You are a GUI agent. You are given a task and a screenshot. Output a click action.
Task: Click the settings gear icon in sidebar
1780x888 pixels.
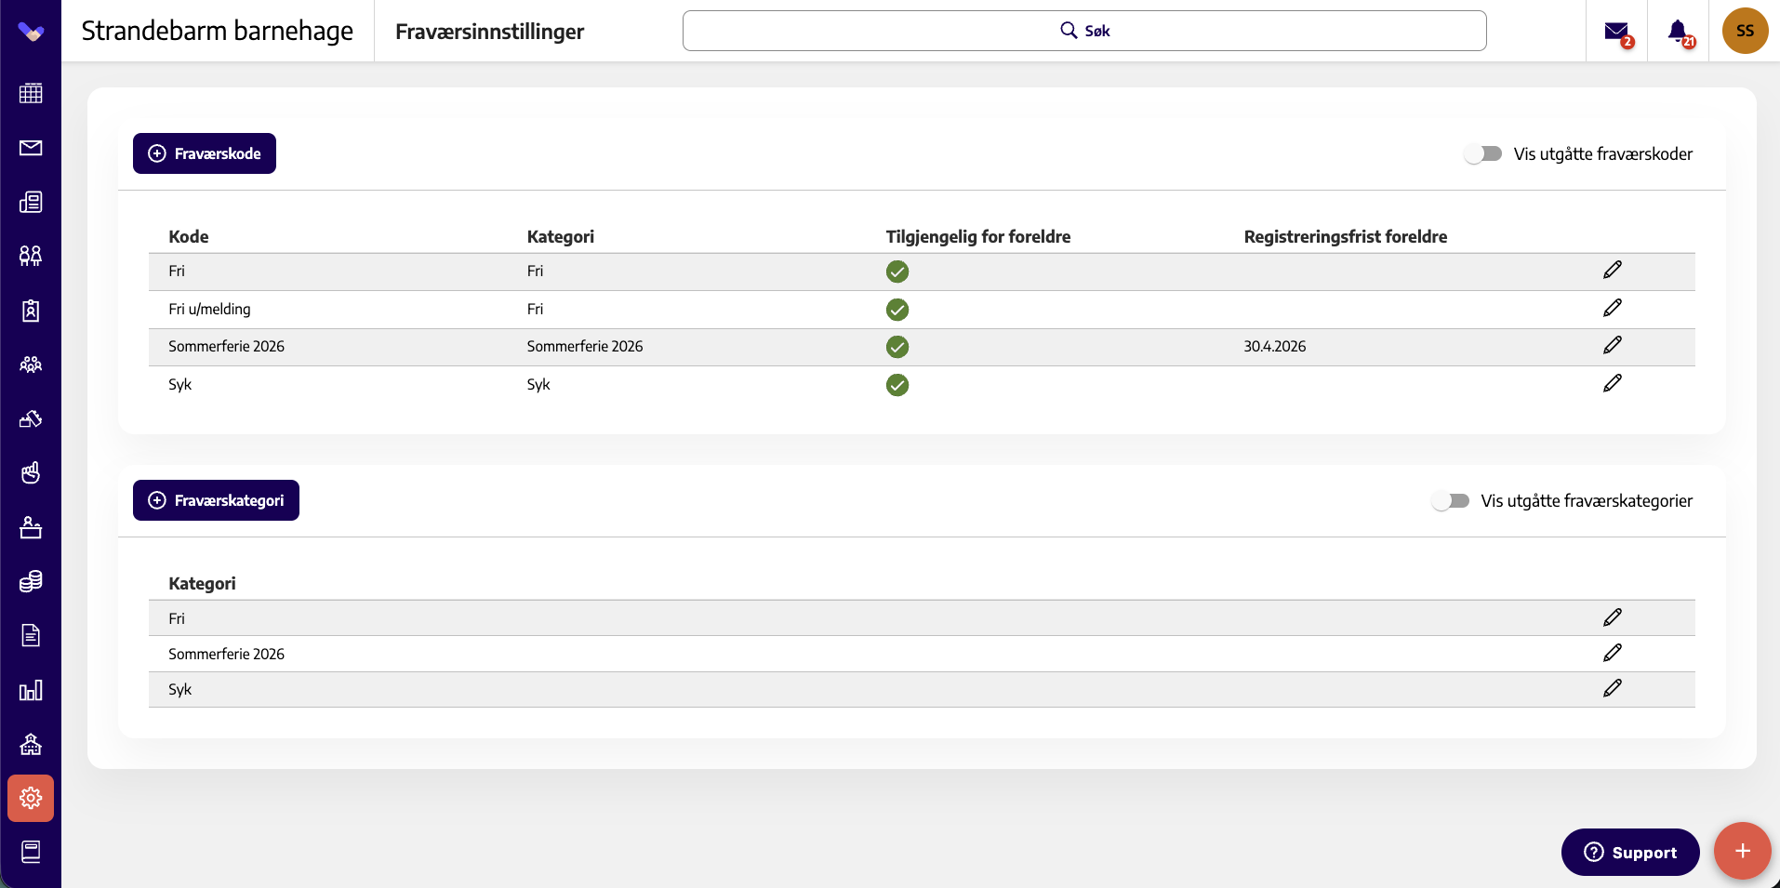tap(31, 798)
